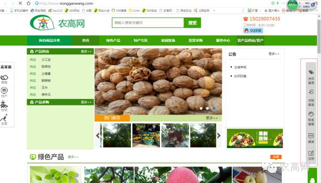
Task: Click the 牧场 icon in left sidebar
Action: click(4, 104)
